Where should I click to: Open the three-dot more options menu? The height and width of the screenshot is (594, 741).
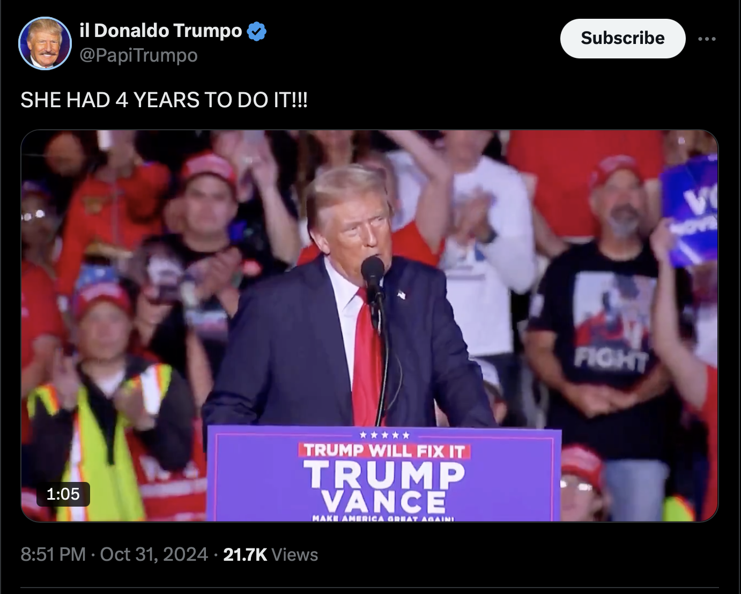pos(707,39)
